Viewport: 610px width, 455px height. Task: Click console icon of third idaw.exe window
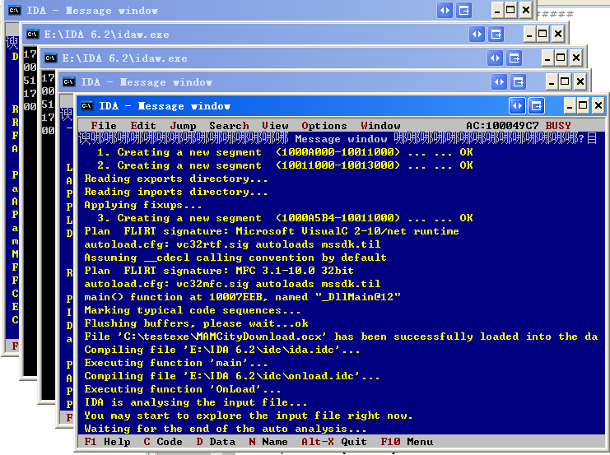50,58
